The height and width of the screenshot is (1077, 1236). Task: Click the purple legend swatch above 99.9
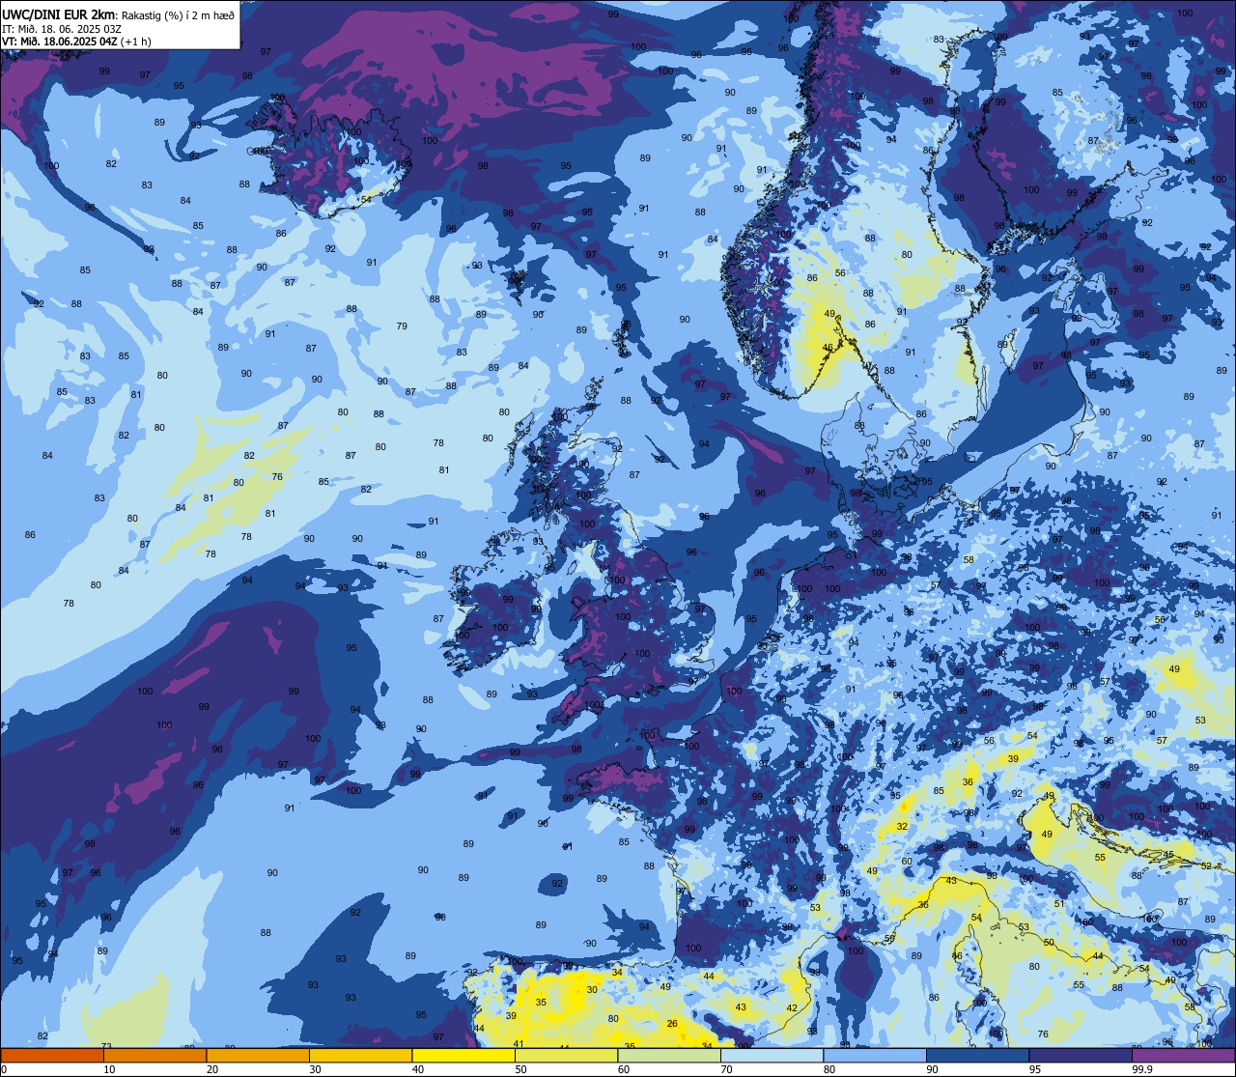(1183, 1056)
